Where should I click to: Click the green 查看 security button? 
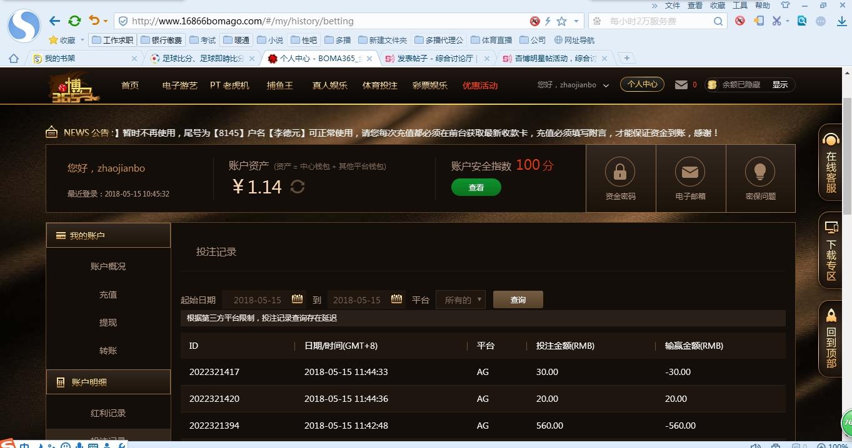(476, 187)
